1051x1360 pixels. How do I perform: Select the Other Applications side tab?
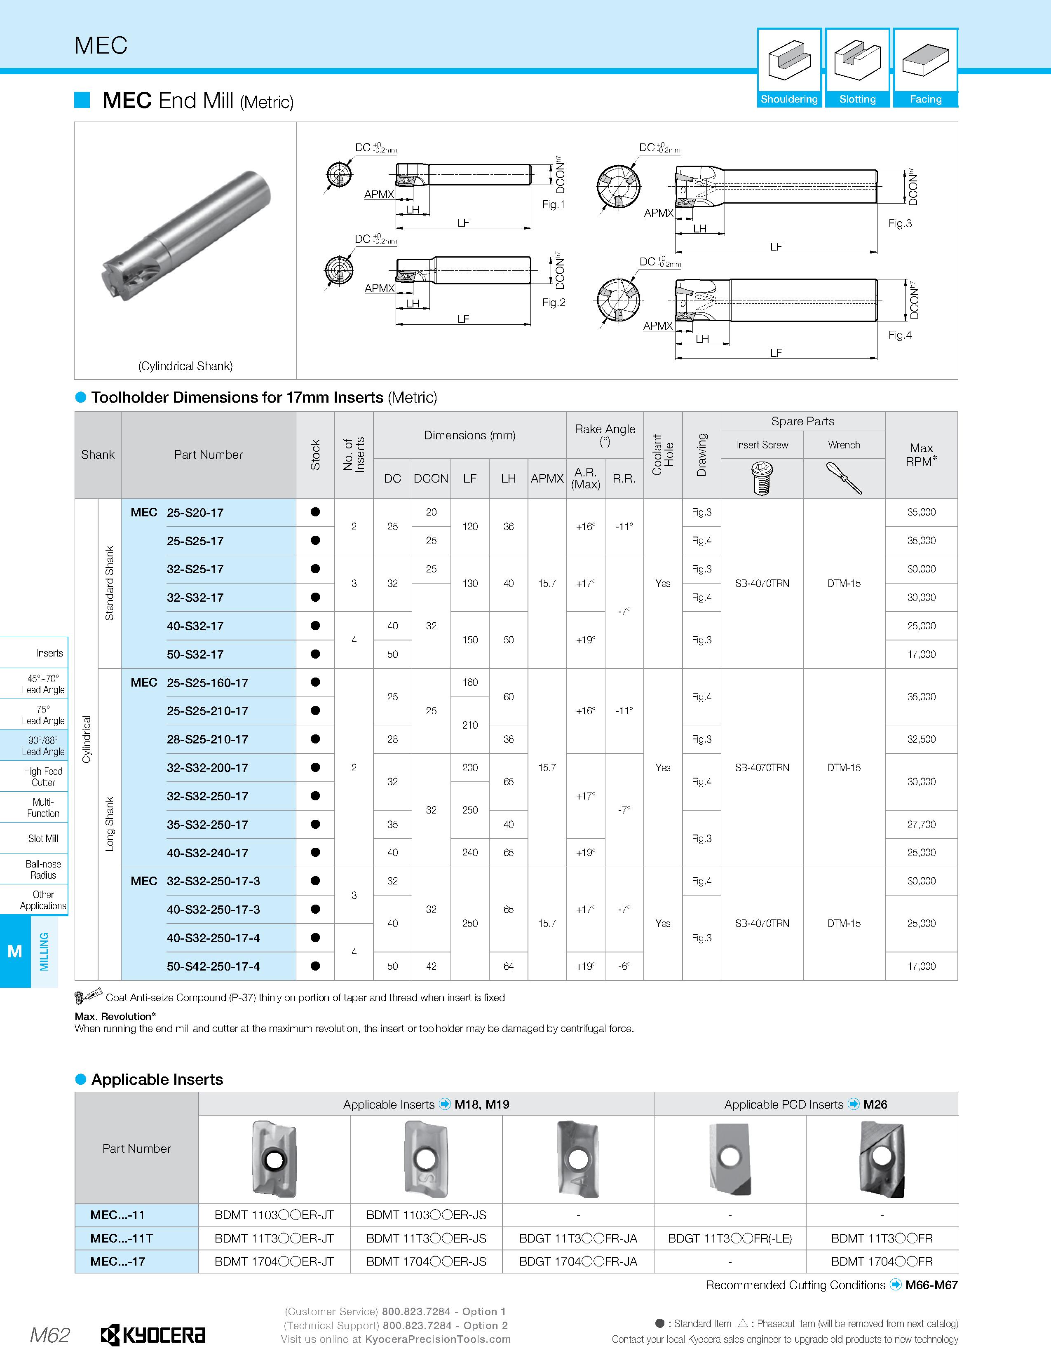[34, 900]
